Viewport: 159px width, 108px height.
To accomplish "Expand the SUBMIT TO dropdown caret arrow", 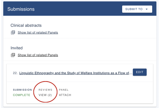I will click(147, 9).
